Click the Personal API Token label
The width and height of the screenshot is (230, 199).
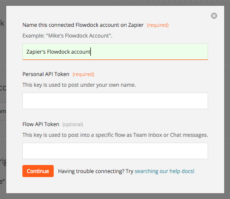click(46, 74)
